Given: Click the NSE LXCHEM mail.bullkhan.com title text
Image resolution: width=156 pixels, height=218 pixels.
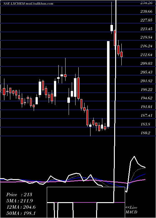Looking at the screenshot, I should [x=28, y=4].
